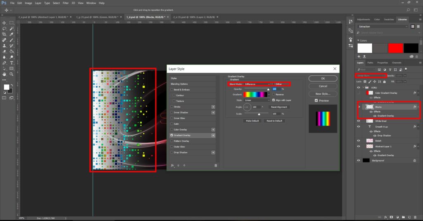The width and height of the screenshot is (423, 221).
Task: Uncheck the Preview checkbox
Action: 316,100
